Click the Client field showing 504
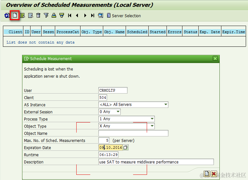The height and width of the screenshot is (180, 248). 103,97
